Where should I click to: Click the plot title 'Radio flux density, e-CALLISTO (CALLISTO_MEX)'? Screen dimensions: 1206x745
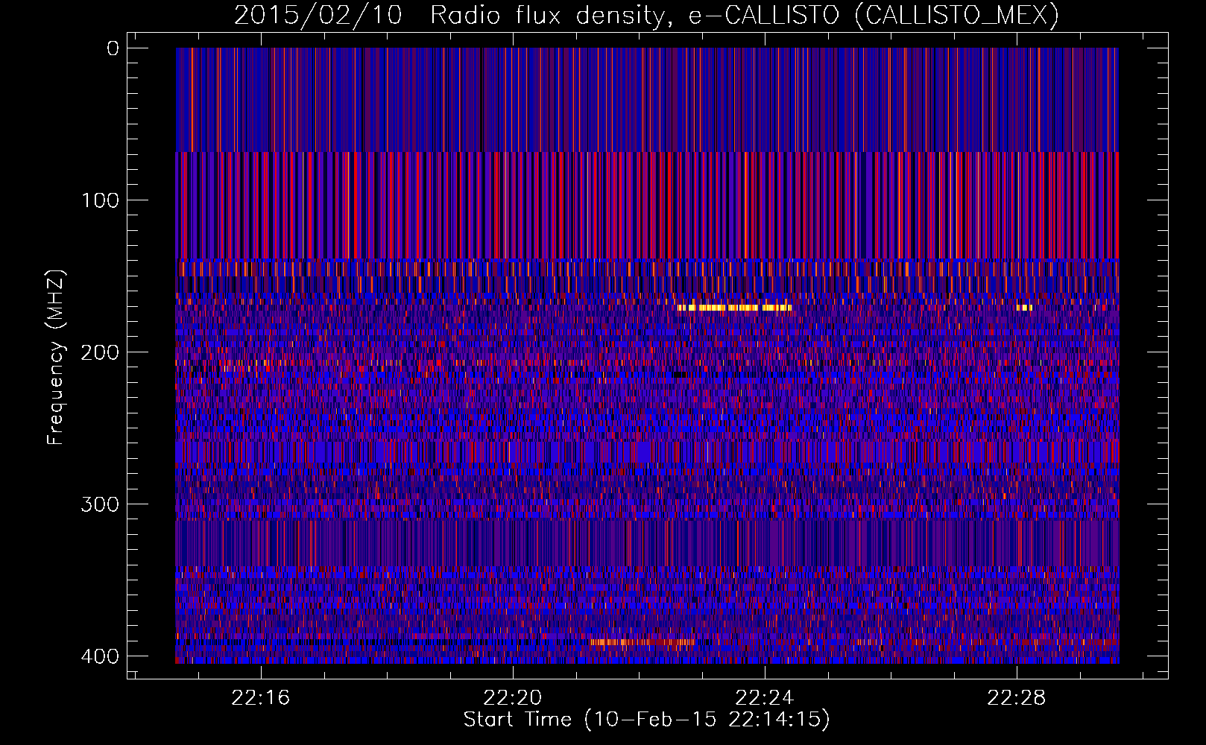[744, 15]
